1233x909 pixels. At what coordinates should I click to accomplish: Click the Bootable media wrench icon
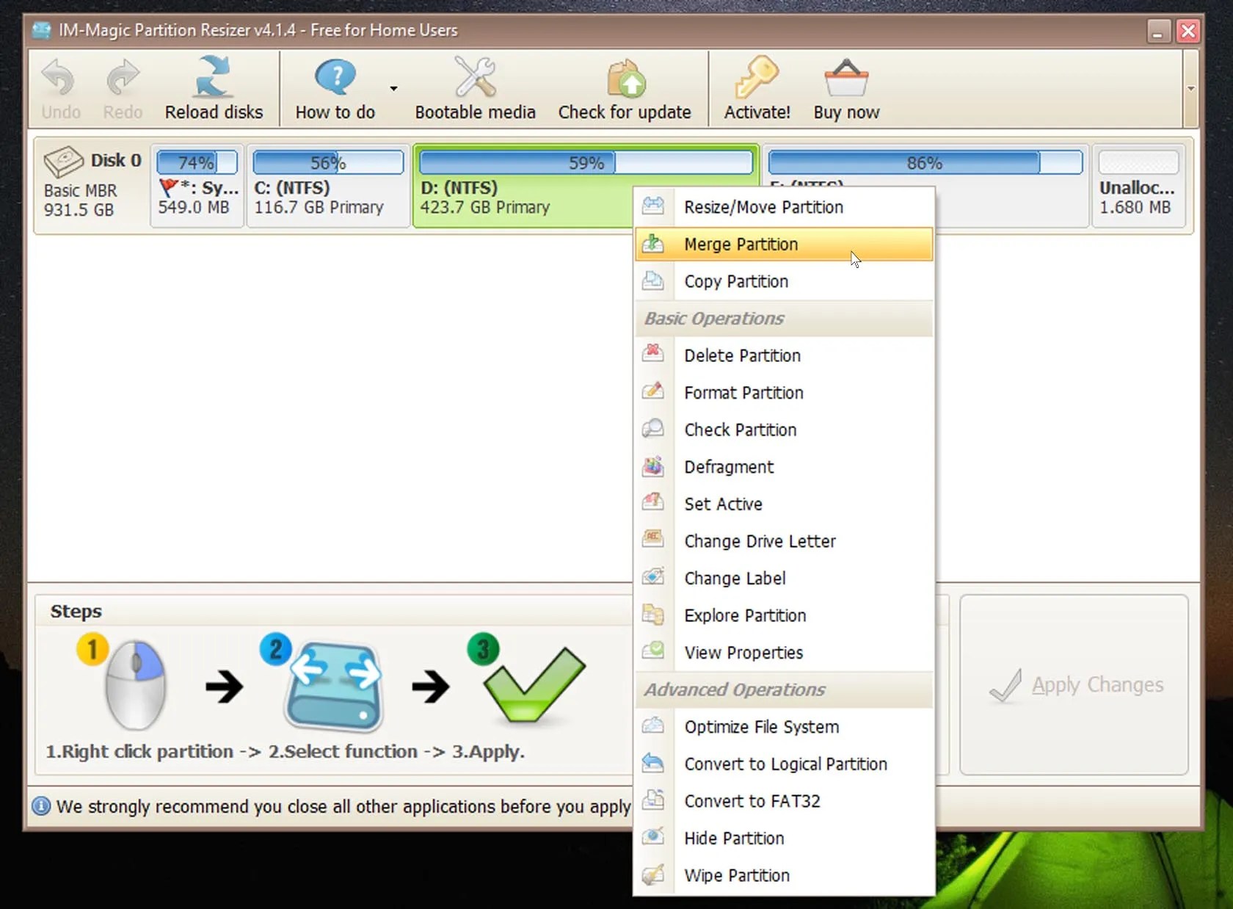point(474,77)
